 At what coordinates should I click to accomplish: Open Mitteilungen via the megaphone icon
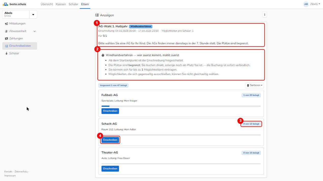(7, 24)
